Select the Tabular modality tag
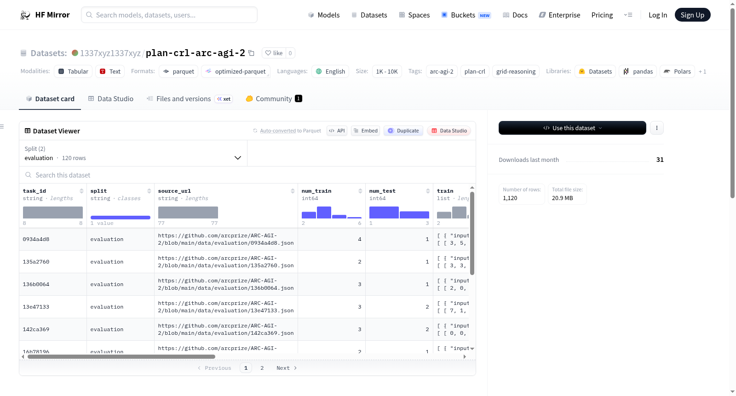Screen dimensions: 736x396 point(73,71)
